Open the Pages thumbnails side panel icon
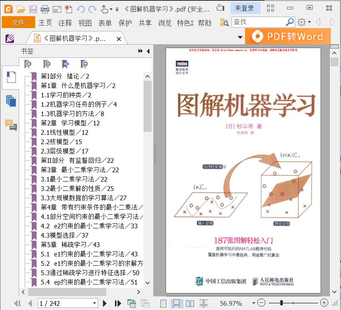 [11, 101]
